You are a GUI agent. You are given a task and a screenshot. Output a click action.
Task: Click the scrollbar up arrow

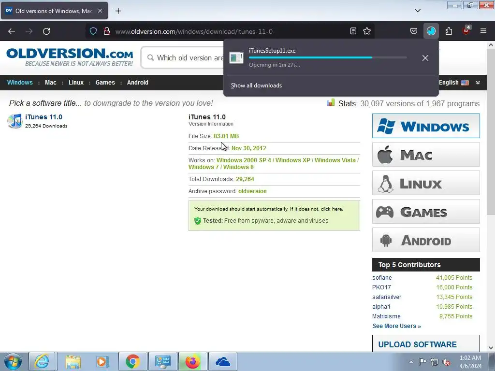(491, 45)
